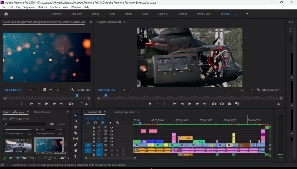The image size is (297, 169).
Task: Switch to the Media Browser tab
Action: (x=42, y=112)
